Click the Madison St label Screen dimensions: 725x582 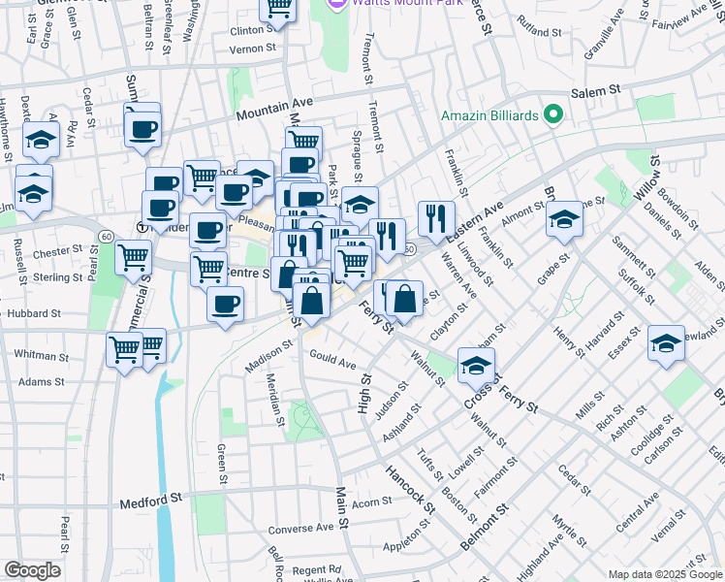(268, 356)
